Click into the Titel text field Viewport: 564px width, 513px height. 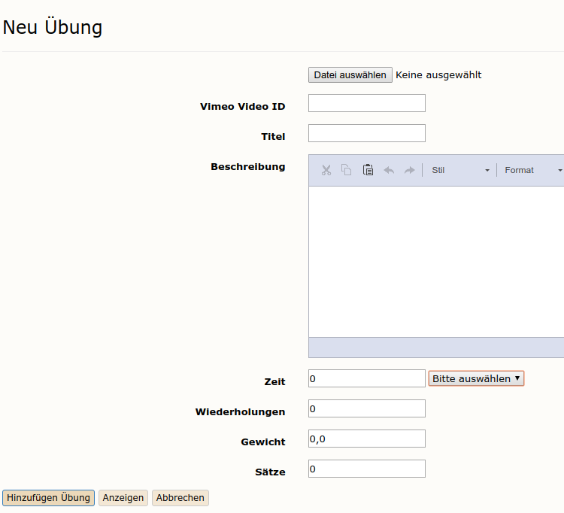pos(367,133)
